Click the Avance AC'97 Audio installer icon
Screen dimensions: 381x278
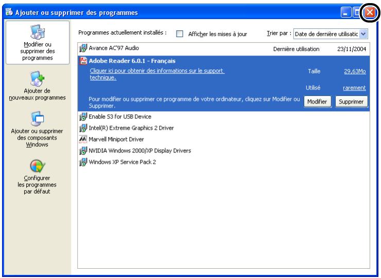[83, 48]
